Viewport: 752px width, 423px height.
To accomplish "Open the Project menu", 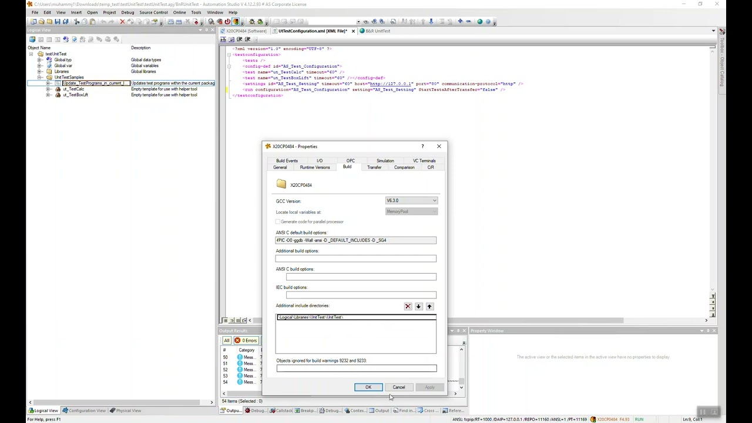I will (x=109, y=12).
